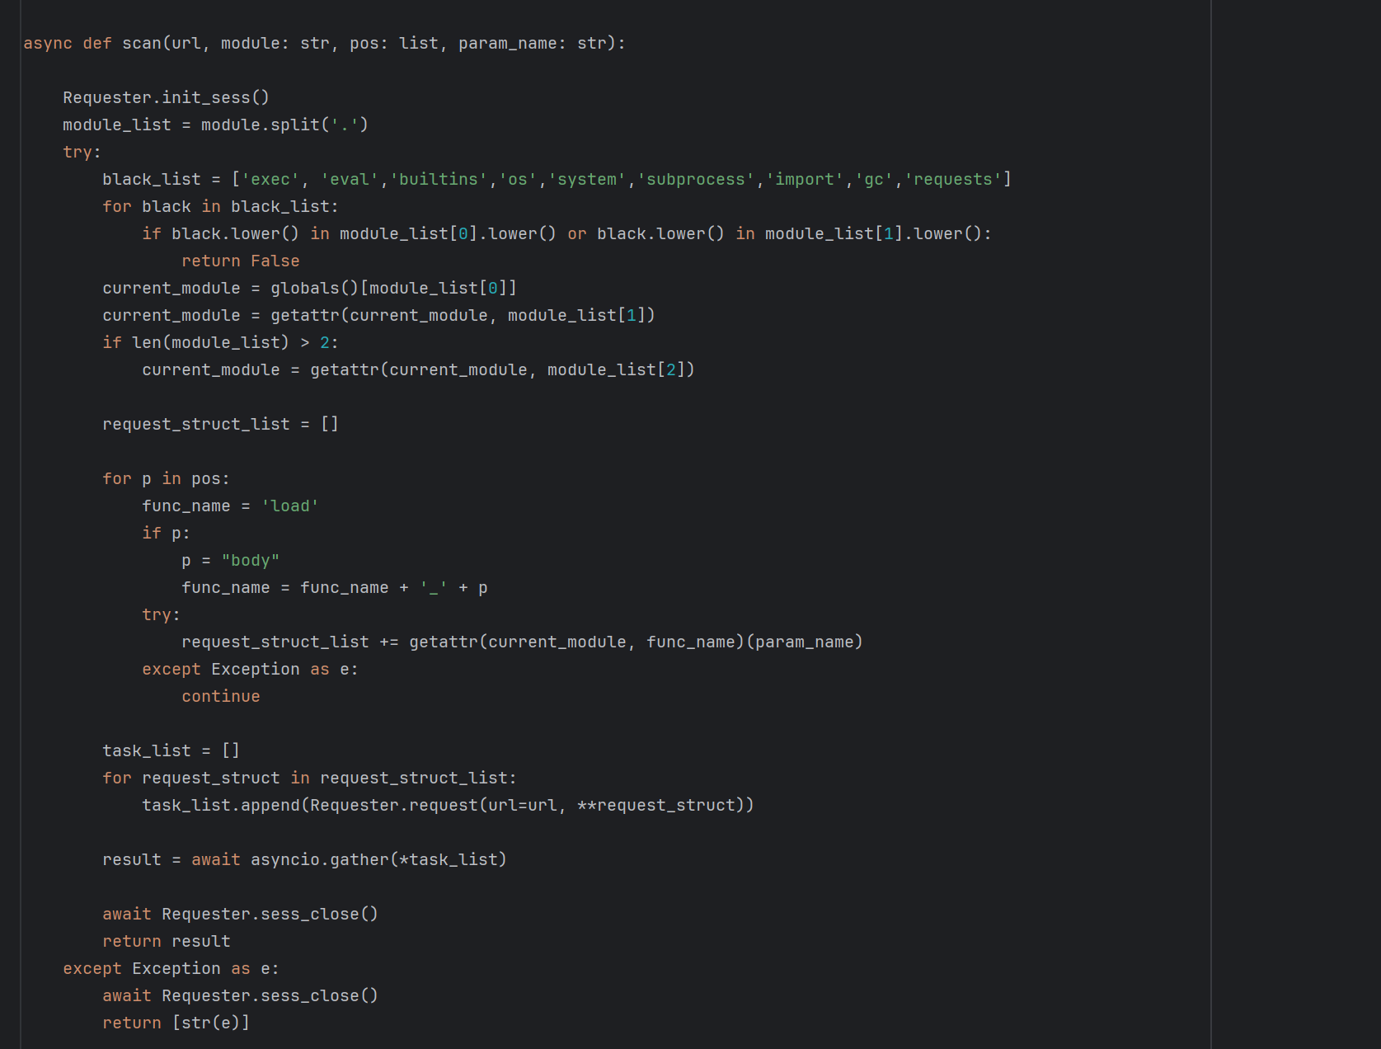Click the 'request_struct_list = []' assignment
The height and width of the screenshot is (1049, 1381).
click(x=220, y=424)
